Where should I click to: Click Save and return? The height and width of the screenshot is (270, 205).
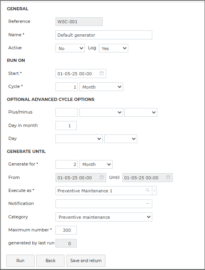86,261
